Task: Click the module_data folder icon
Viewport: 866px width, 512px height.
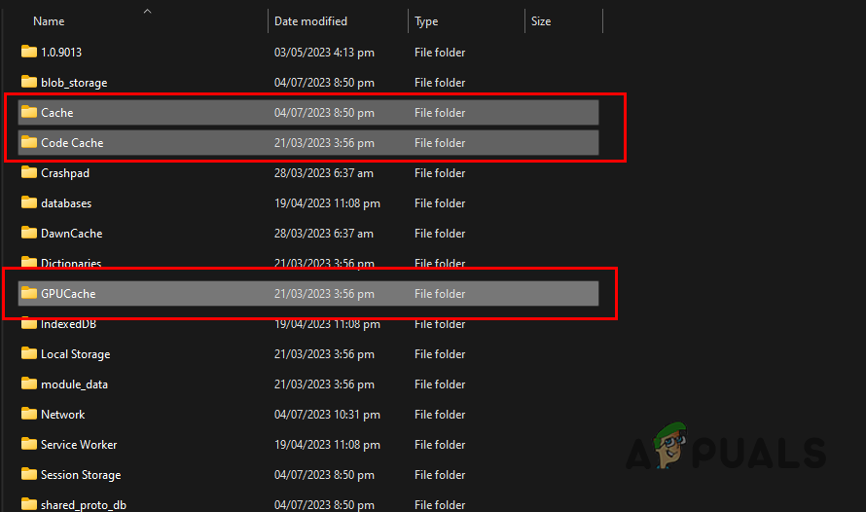Action: point(29,384)
